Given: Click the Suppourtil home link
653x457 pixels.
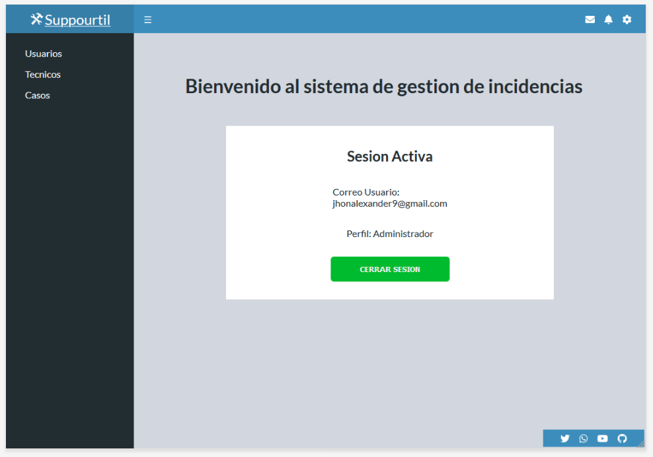Looking at the screenshot, I should click(x=77, y=19).
